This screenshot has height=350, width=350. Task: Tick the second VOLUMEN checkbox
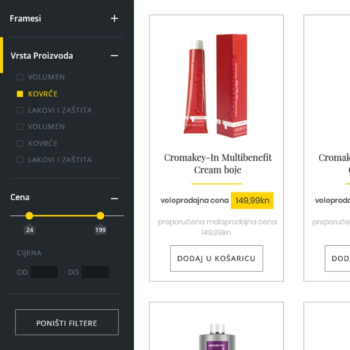[20, 127]
